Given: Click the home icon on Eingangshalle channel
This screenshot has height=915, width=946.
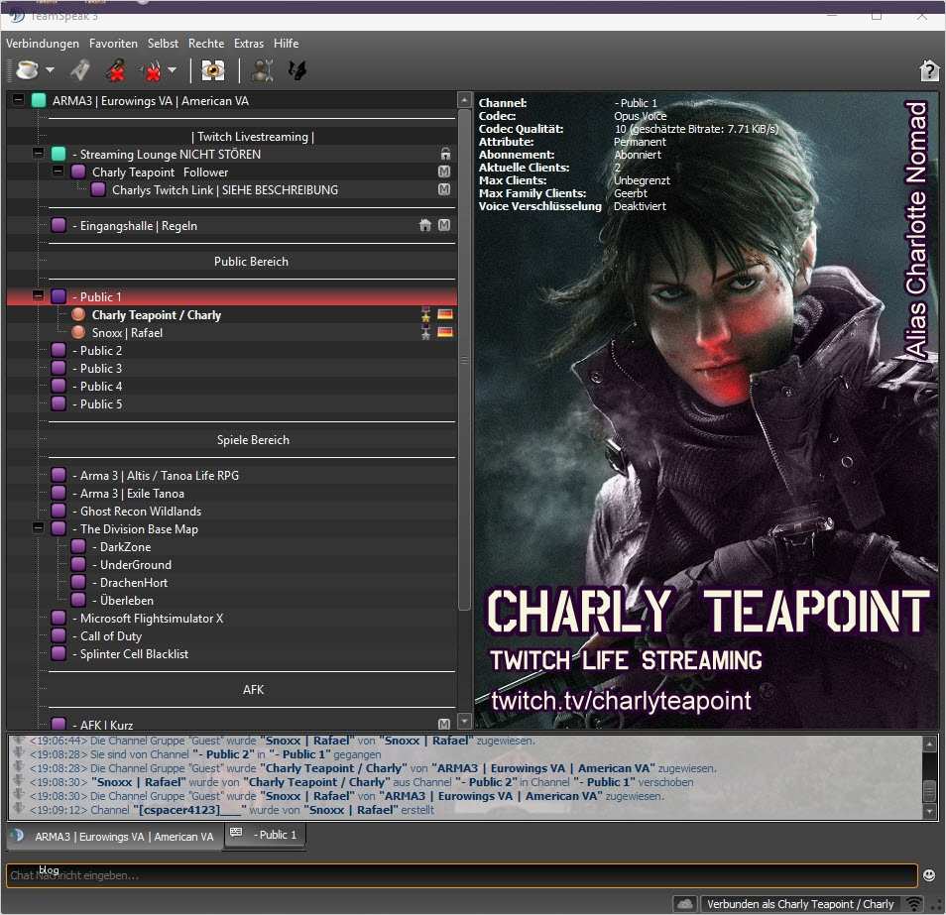Looking at the screenshot, I should pyautogui.click(x=425, y=226).
